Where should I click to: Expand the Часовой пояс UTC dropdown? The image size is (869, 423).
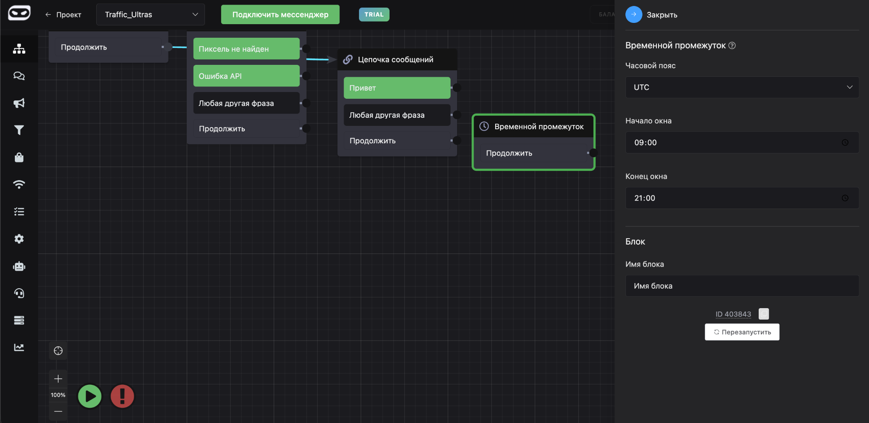tap(742, 87)
